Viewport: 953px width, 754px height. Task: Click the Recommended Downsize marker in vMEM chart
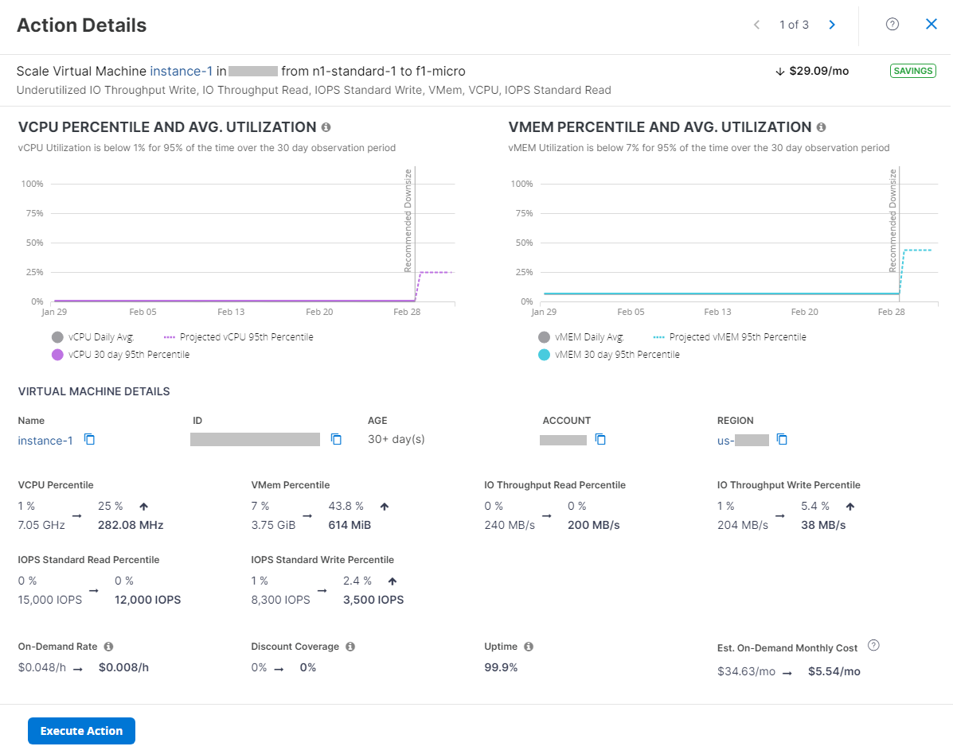point(892,221)
